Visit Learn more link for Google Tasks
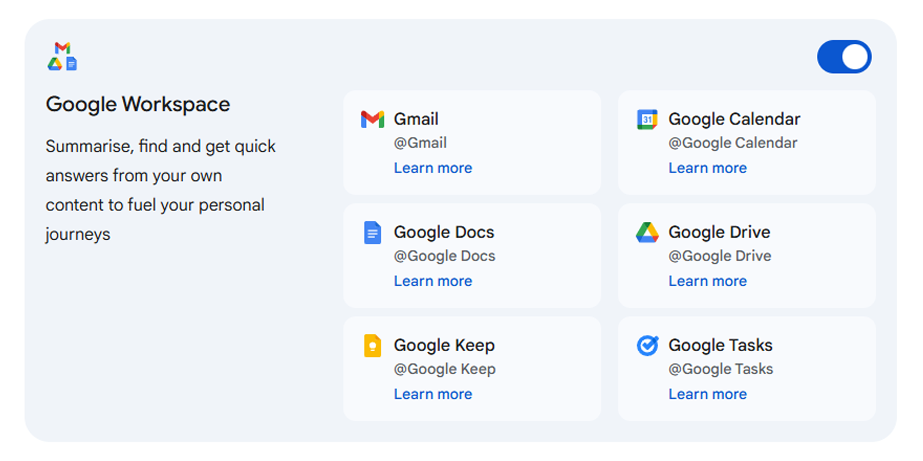The height and width of the screenshot is (461, 923). coord(707,394)
